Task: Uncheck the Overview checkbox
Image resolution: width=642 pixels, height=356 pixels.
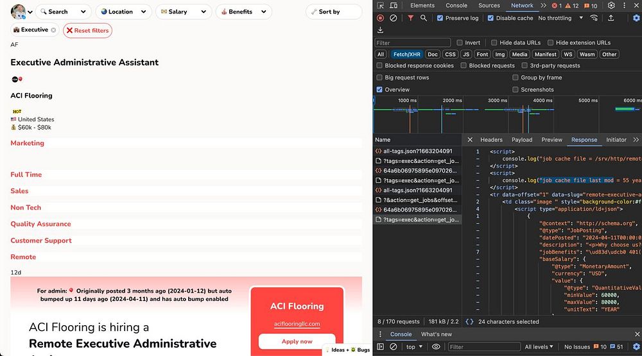Action: (x=379, y=90)
